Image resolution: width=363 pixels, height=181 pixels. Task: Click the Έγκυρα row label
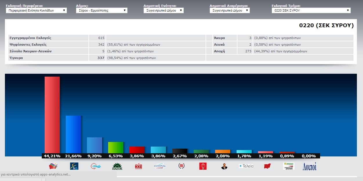click(x=16, y=58)
